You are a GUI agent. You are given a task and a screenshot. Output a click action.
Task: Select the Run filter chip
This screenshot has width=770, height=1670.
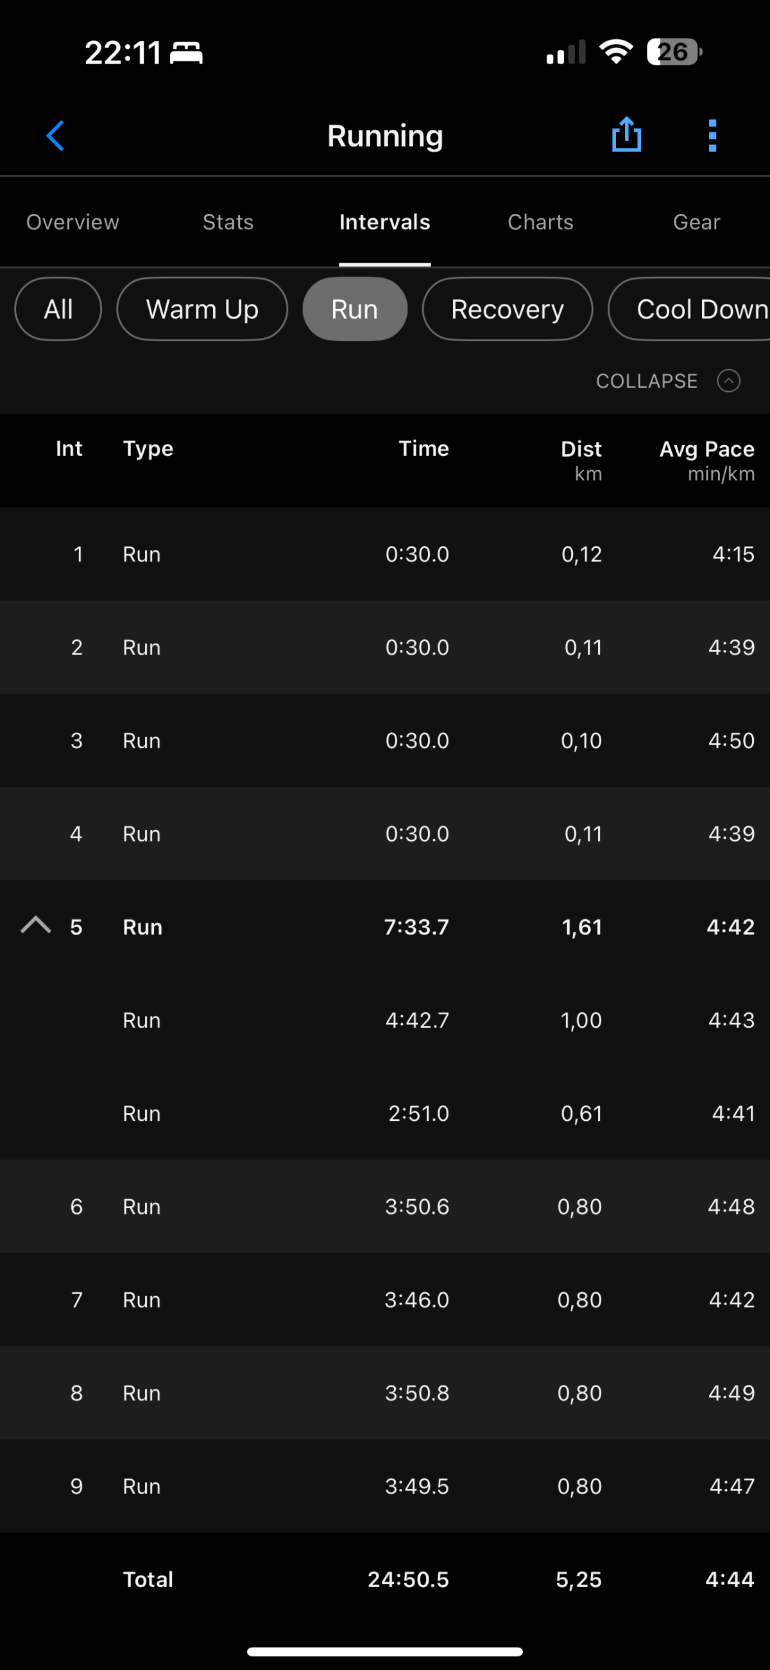[354, 309]
